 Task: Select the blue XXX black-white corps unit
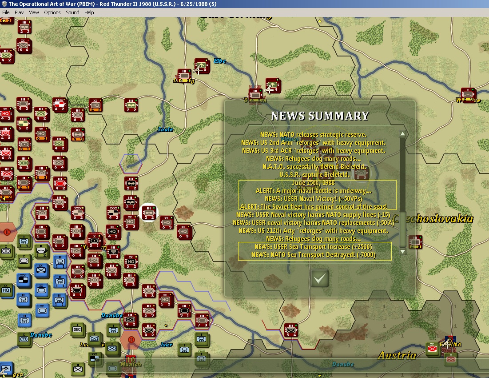tap(24, 280)
